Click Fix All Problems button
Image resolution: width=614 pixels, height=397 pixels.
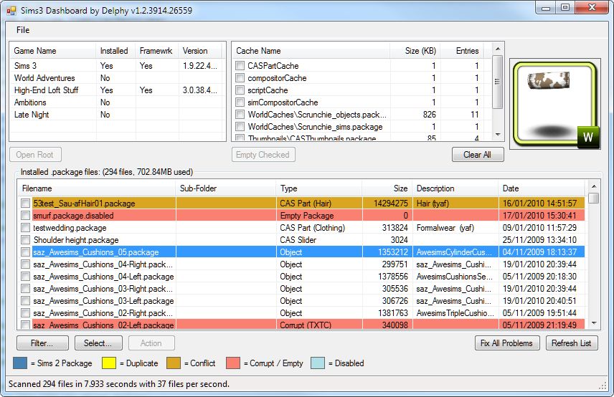507,343
